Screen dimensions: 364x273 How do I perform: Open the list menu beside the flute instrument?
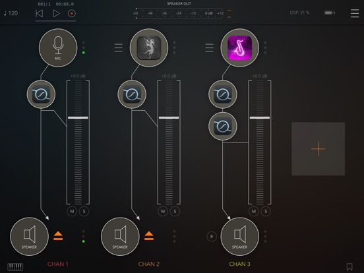click(x=119, y=48)
